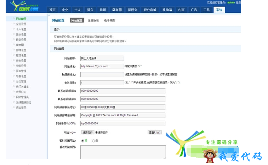Click the 网站底部联系地址 input field

[x=123, y=107]
